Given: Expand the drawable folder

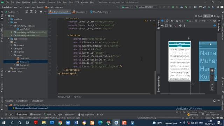Looking at the screenshot, I should pos(12,45).
